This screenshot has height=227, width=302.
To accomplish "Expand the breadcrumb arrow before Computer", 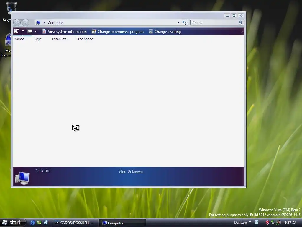I will [44, 23].
